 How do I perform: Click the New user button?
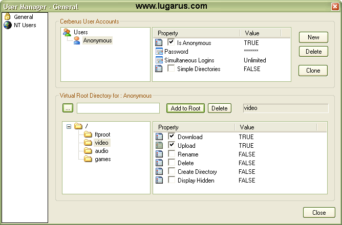pos(313,37)
